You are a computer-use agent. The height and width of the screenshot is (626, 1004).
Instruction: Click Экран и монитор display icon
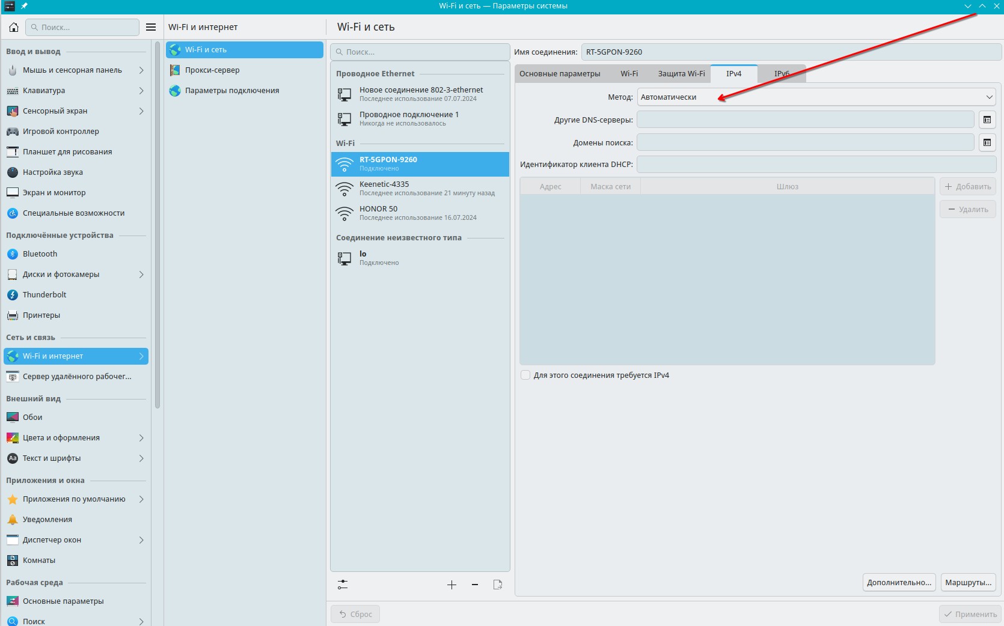(x=13, y=193)
